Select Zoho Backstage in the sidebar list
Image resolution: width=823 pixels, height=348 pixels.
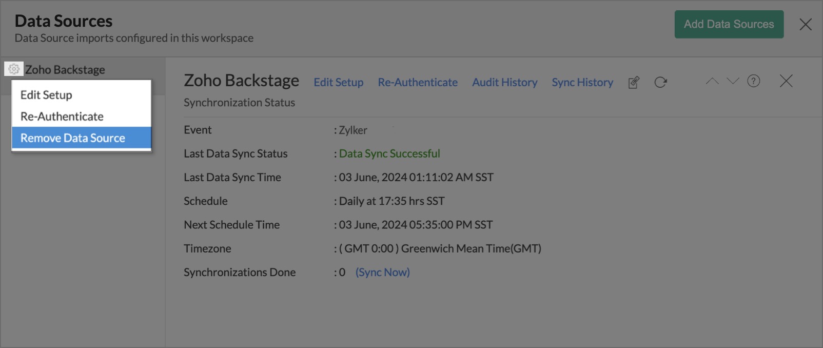(65, 70)
